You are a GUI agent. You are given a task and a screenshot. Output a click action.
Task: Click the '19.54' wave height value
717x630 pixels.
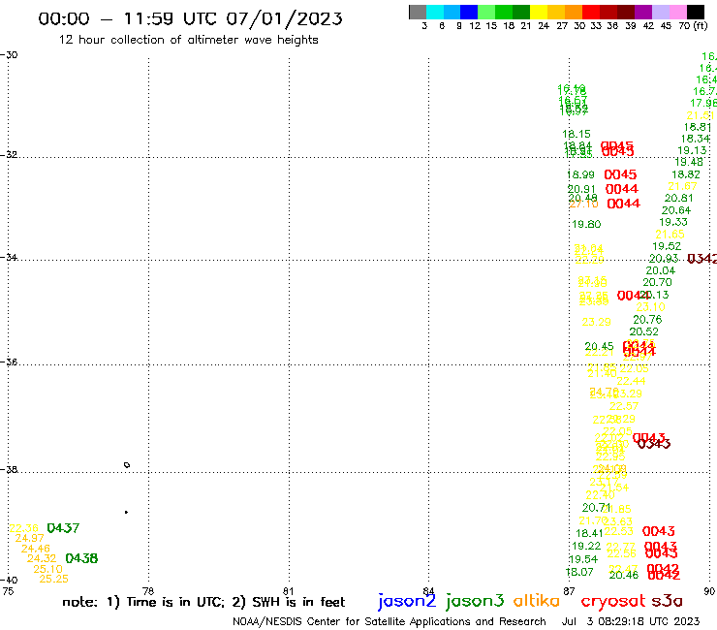(x=583, y=559)
